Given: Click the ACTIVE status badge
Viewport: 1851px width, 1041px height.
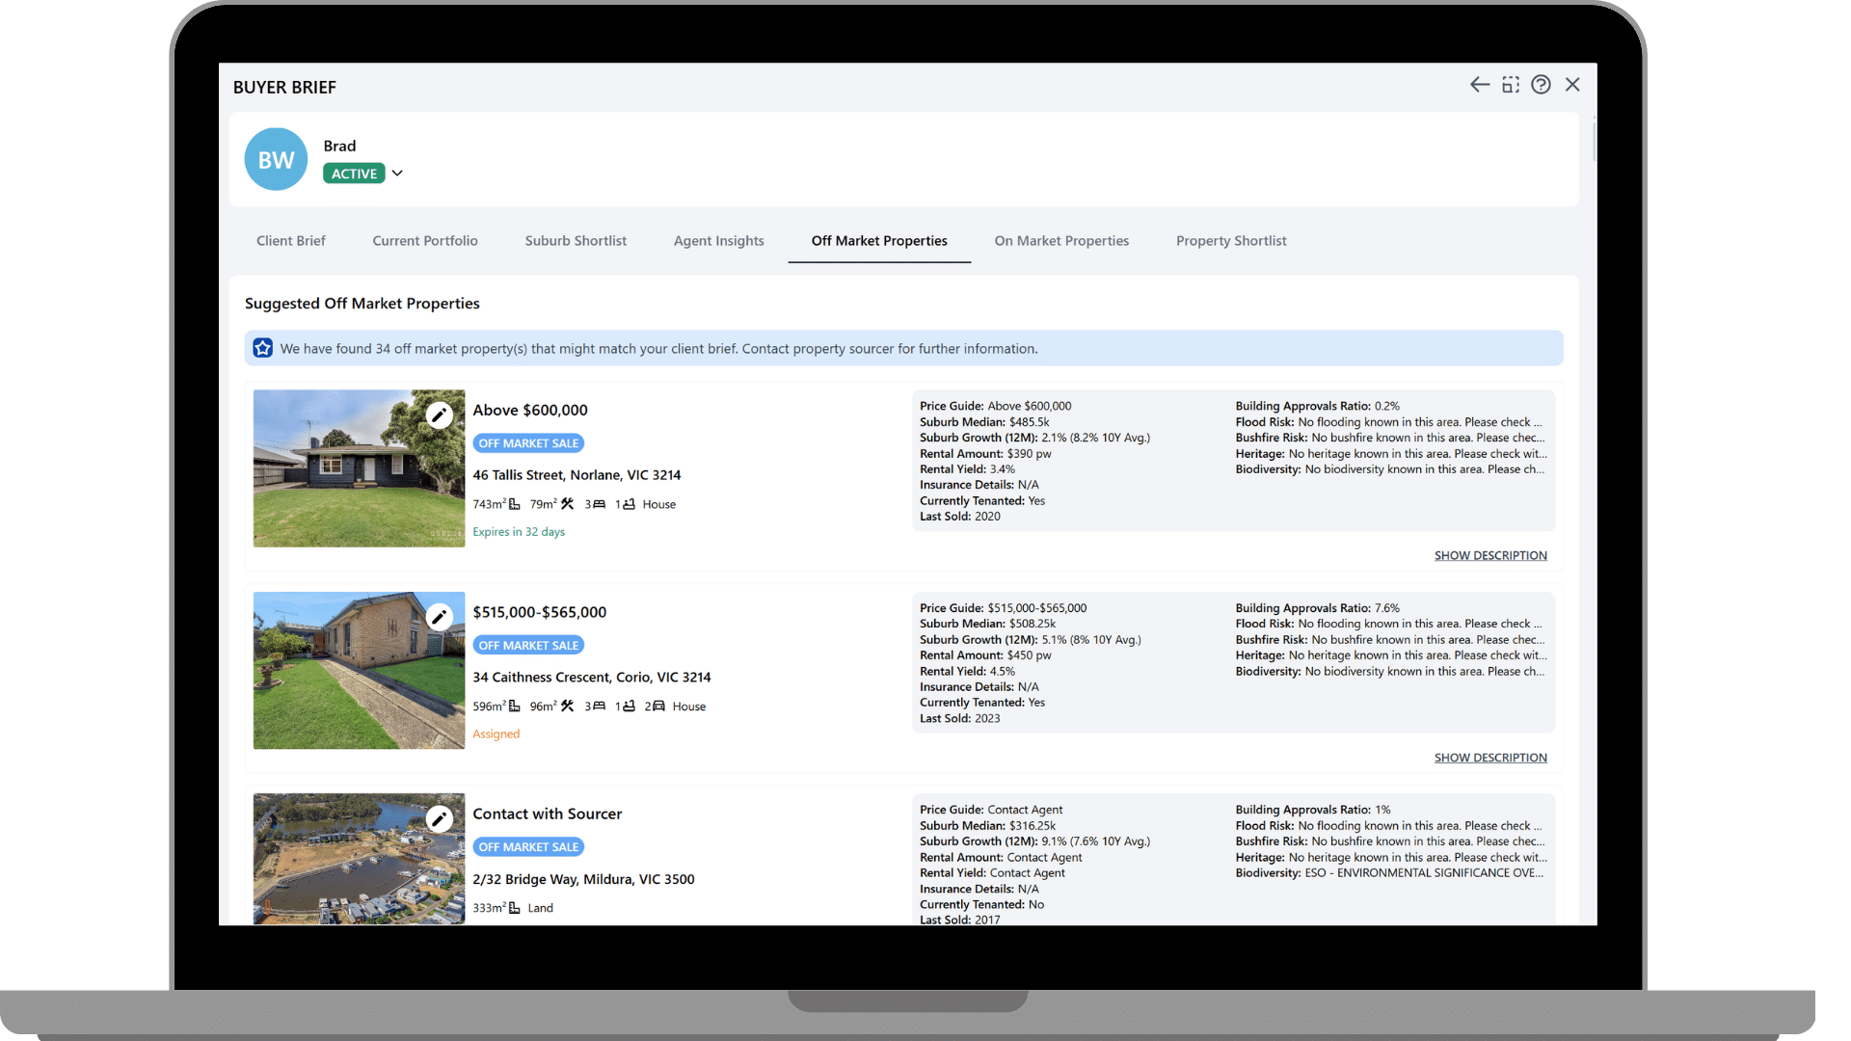Looking at the screenshot, I should point(354,173).
